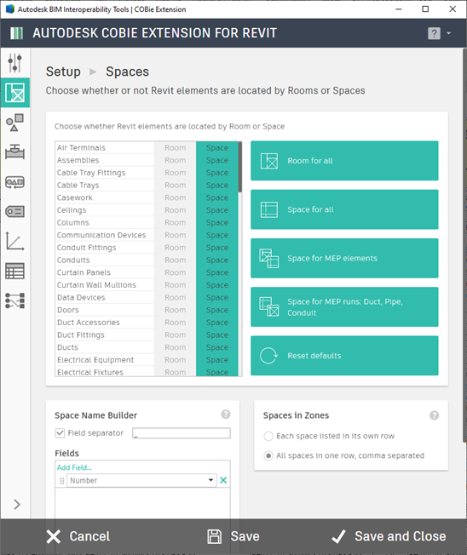Select the Spaces setup sidebar icon
This screenshot has height=555, width=467.
point(14,93)
